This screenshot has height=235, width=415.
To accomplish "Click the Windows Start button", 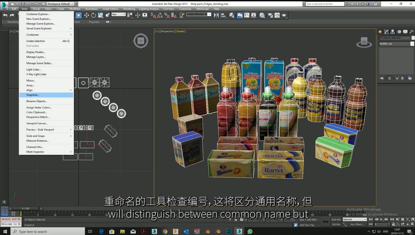I will 5,231.
